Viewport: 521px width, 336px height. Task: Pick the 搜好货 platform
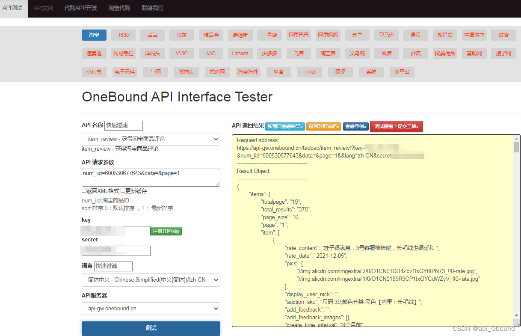[445, 35]
